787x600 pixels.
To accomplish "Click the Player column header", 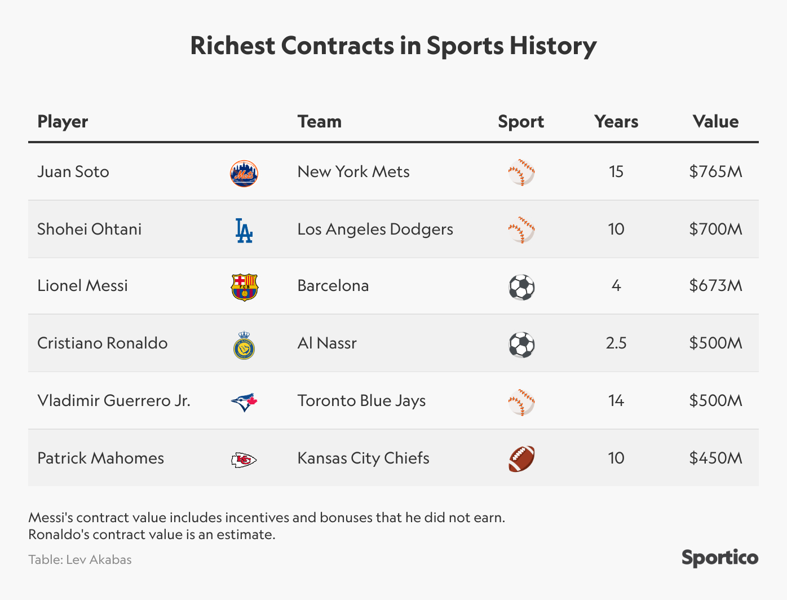I will click(63, 122).
